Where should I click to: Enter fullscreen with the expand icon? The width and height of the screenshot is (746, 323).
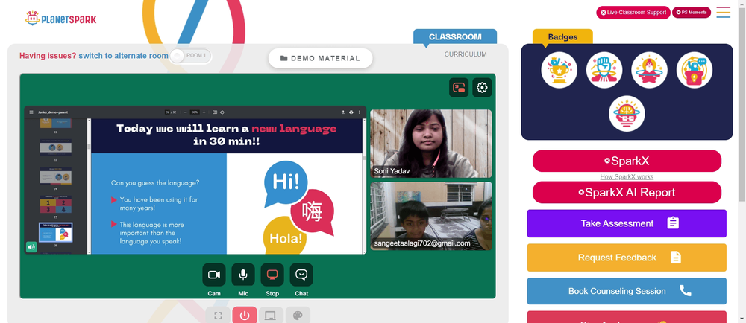tap(218, 316)
